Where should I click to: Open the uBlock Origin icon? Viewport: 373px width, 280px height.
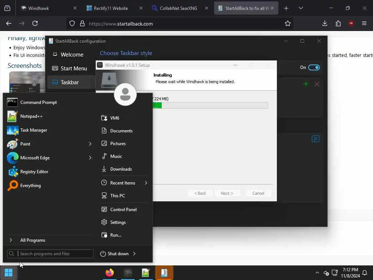[351, 24]
